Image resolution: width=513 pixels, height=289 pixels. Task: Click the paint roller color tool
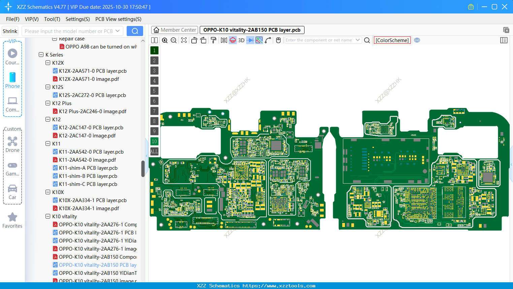coord(214,40)
